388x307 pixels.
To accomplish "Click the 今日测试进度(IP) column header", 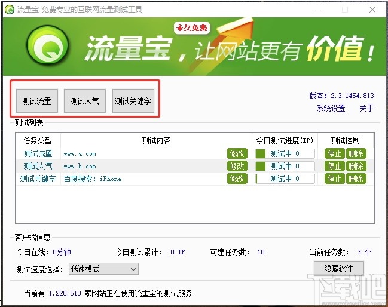I will (x=285, y=140).
